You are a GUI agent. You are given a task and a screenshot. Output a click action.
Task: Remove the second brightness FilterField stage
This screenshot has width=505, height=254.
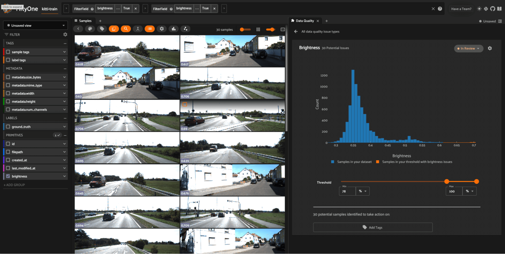click(214, 9)
